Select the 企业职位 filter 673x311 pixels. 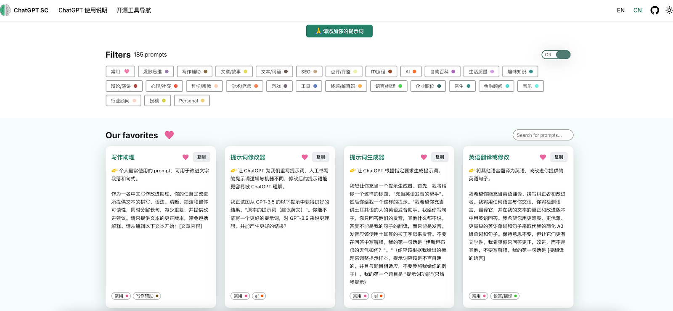(428, 86)
